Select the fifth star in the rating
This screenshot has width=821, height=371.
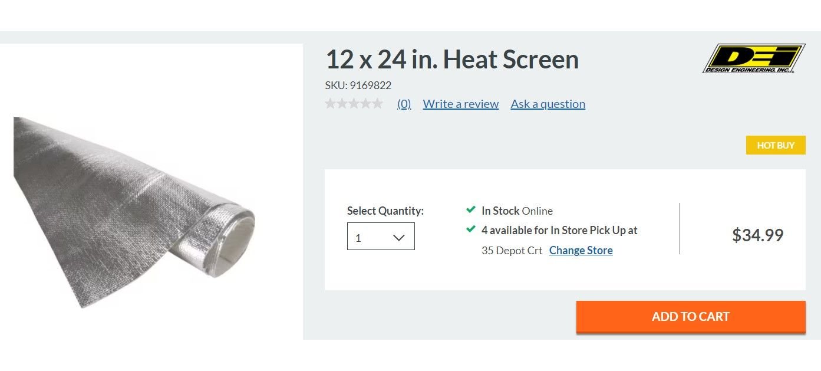377,104
